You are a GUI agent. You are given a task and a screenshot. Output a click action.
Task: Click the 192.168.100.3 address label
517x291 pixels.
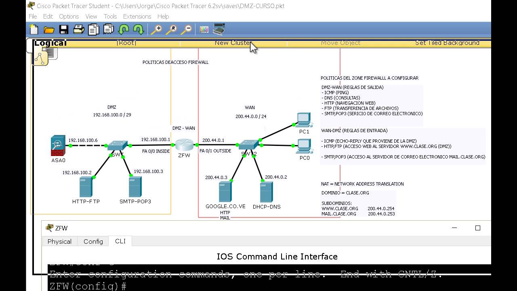pyautogui.click(x=148, y=171)
